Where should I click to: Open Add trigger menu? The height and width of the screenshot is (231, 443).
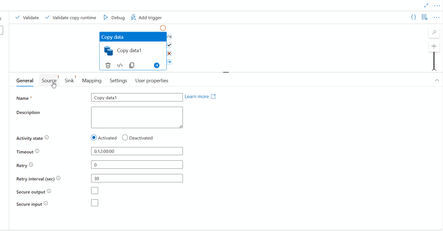coord(146,18)
